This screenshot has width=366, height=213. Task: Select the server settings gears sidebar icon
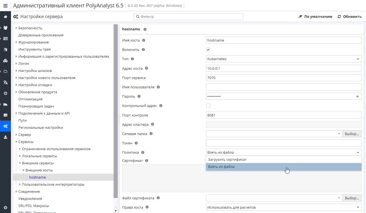pos(5,126)
